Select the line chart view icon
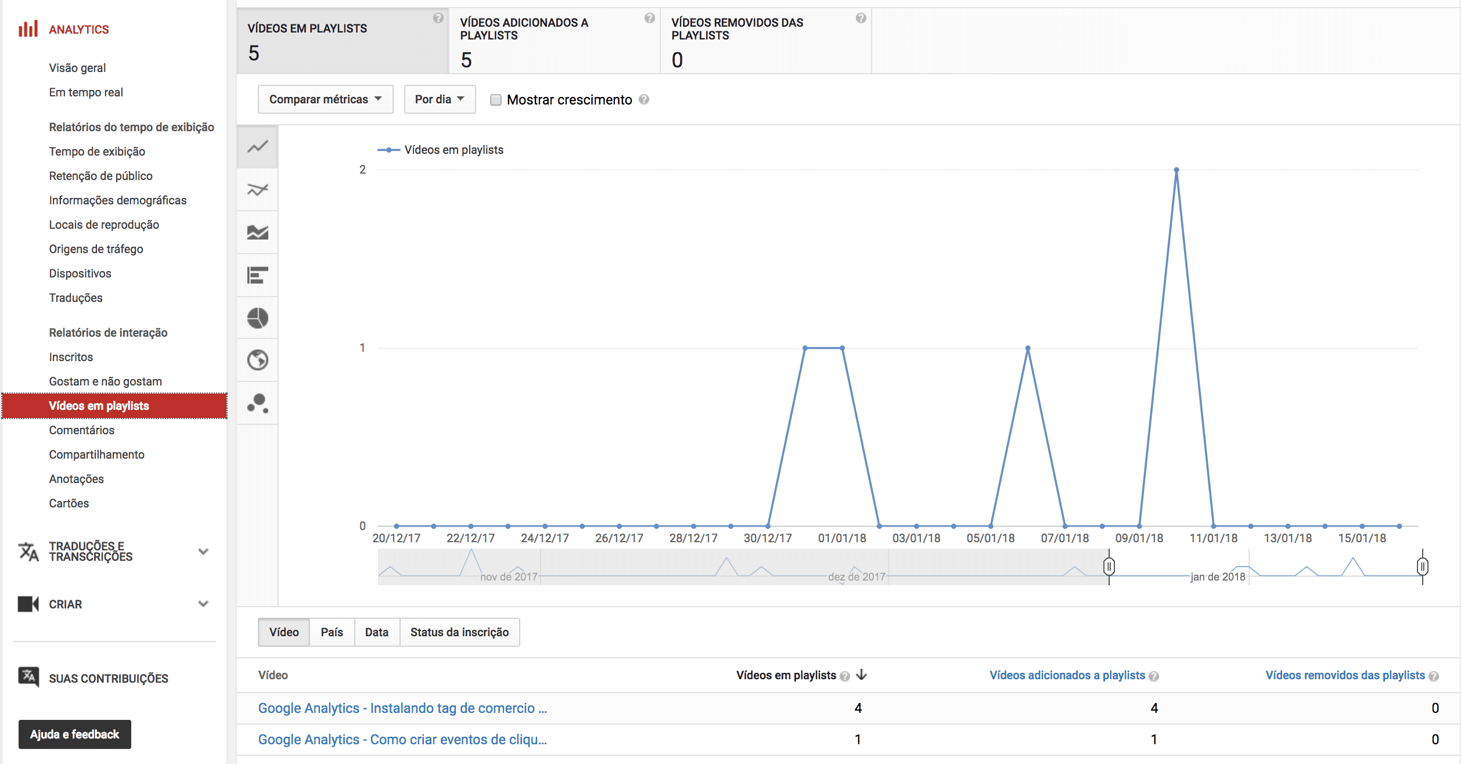The height and width of the screenshot is (764, 1461). click(x=257, y=147)
